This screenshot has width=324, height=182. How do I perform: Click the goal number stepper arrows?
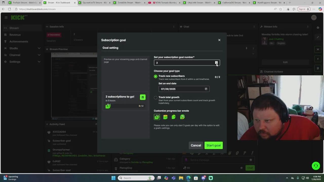(x=216, y=63)
